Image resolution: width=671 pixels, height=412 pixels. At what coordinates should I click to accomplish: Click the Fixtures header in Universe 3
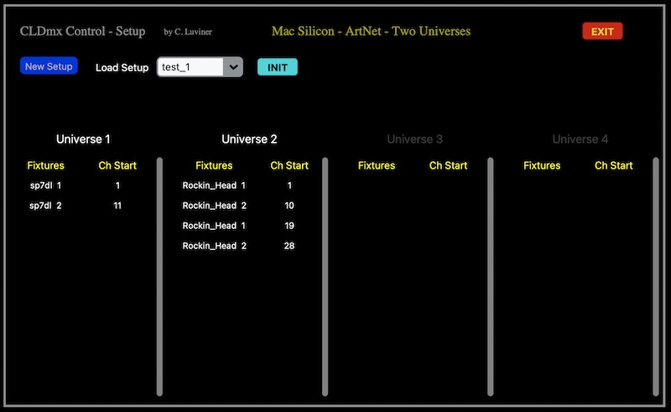377,165
